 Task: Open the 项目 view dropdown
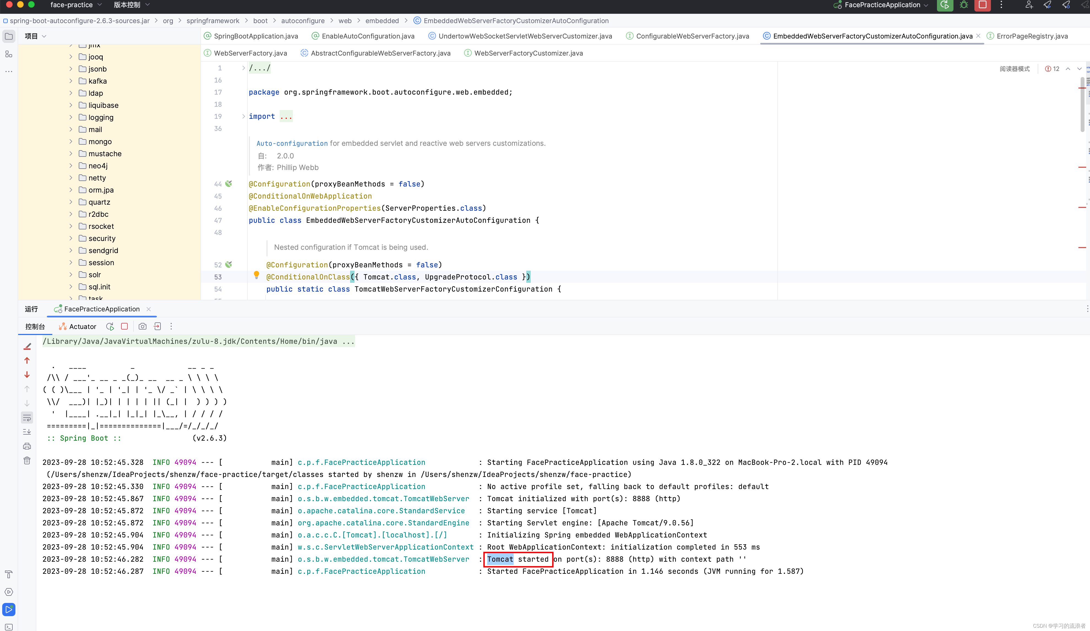tap(35, 36)
